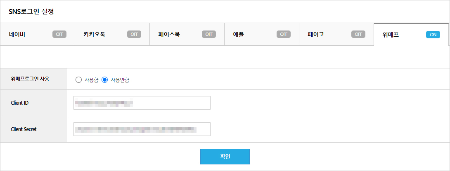This screenshot has width=450, height=171.
Task: Click the OFF badge beside 페이코
Action: [x=358, y=34]
